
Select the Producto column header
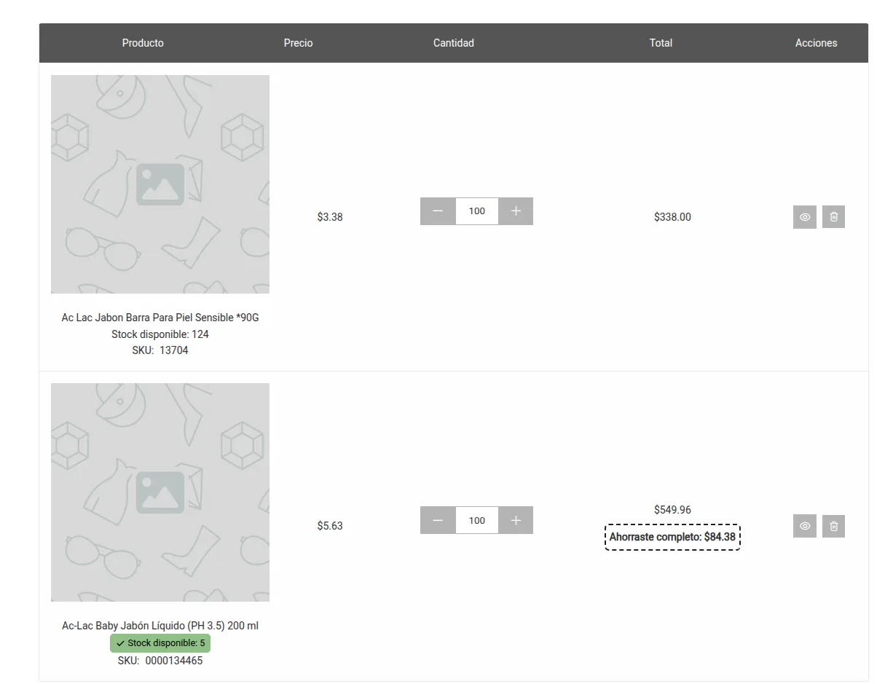pos(143,43)
